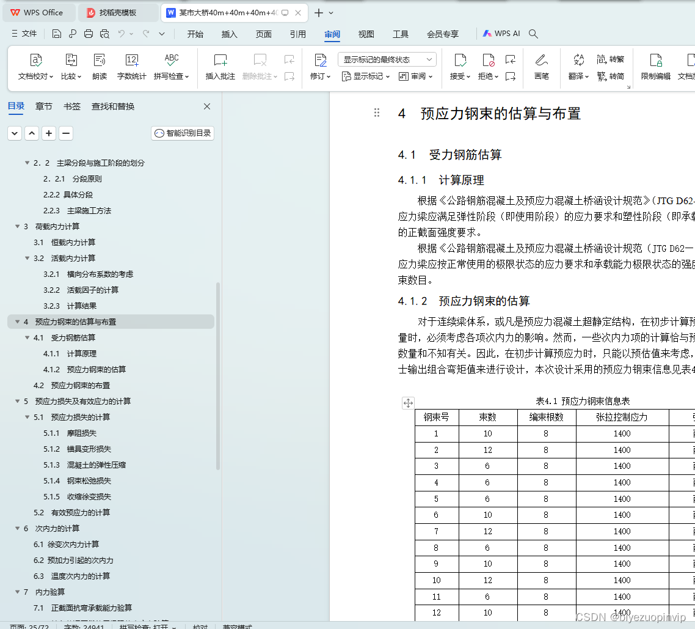Select the 画笔 pen tool
695x629 pixels.
pos(541,67)
